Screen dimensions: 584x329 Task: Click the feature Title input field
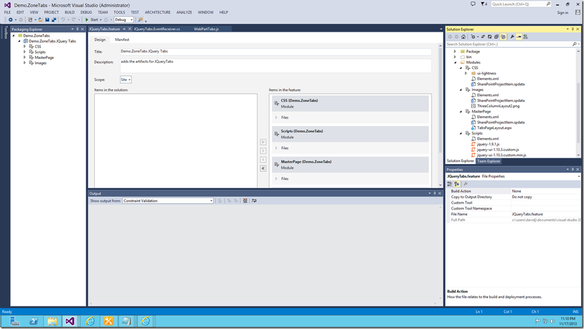pyautogui.click(x=275, y=51)
